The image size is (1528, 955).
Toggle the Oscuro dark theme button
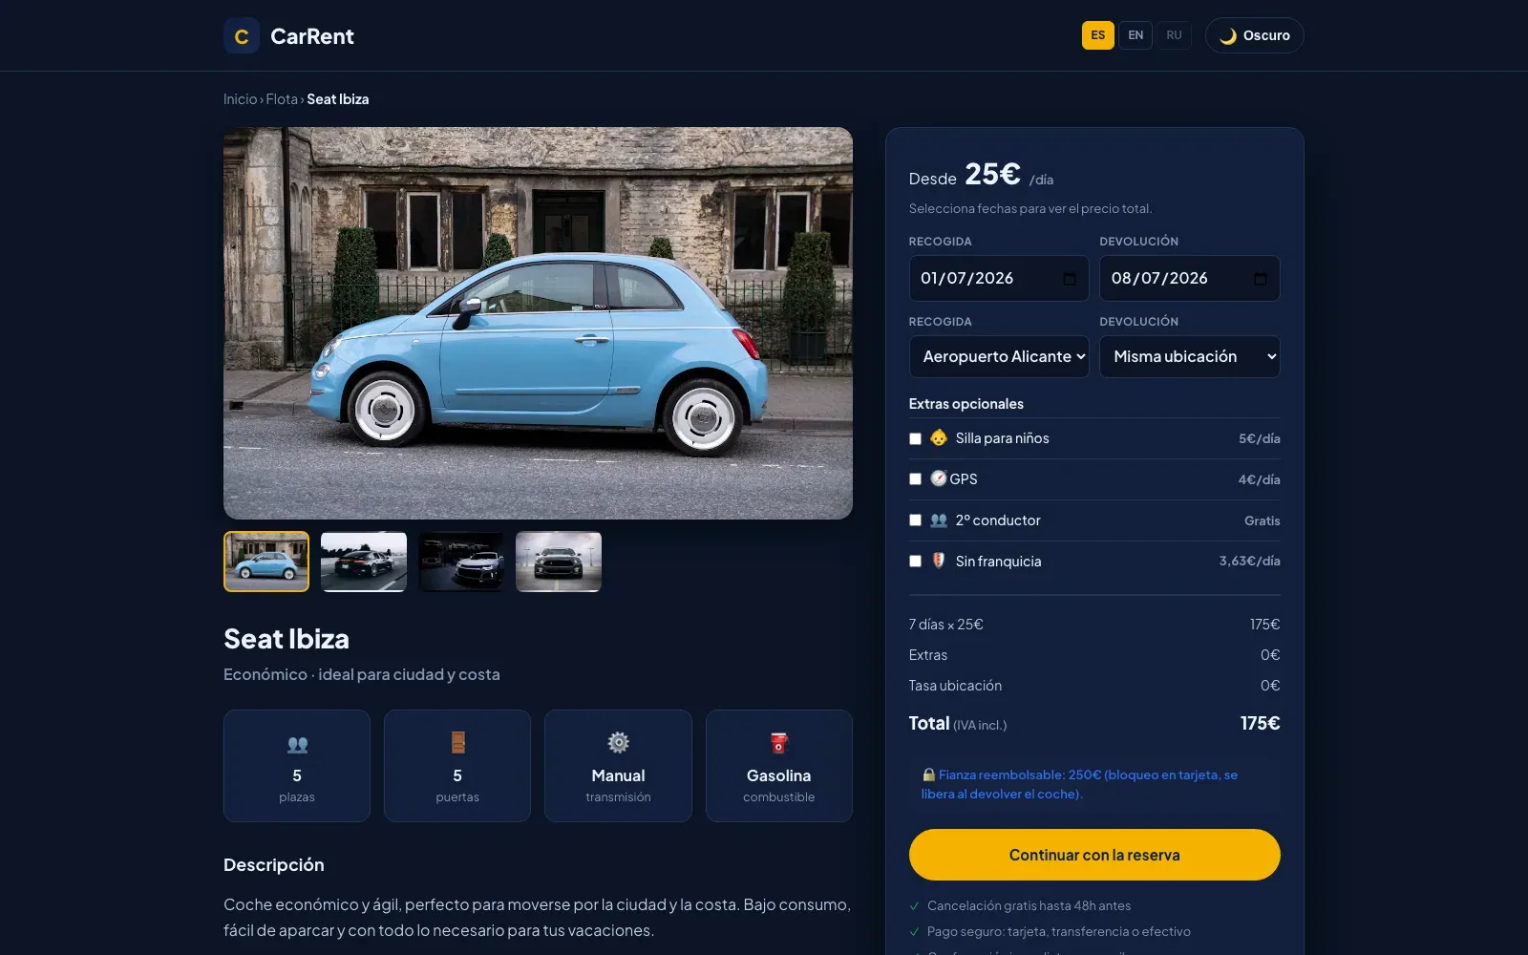click(x=1254, y=35)
